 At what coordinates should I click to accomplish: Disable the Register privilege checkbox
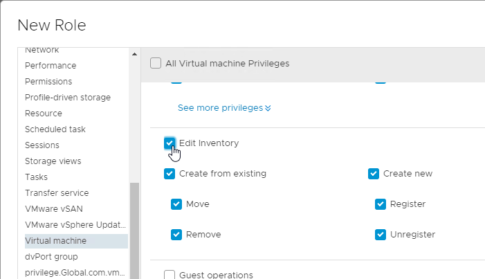click(381, 204)
